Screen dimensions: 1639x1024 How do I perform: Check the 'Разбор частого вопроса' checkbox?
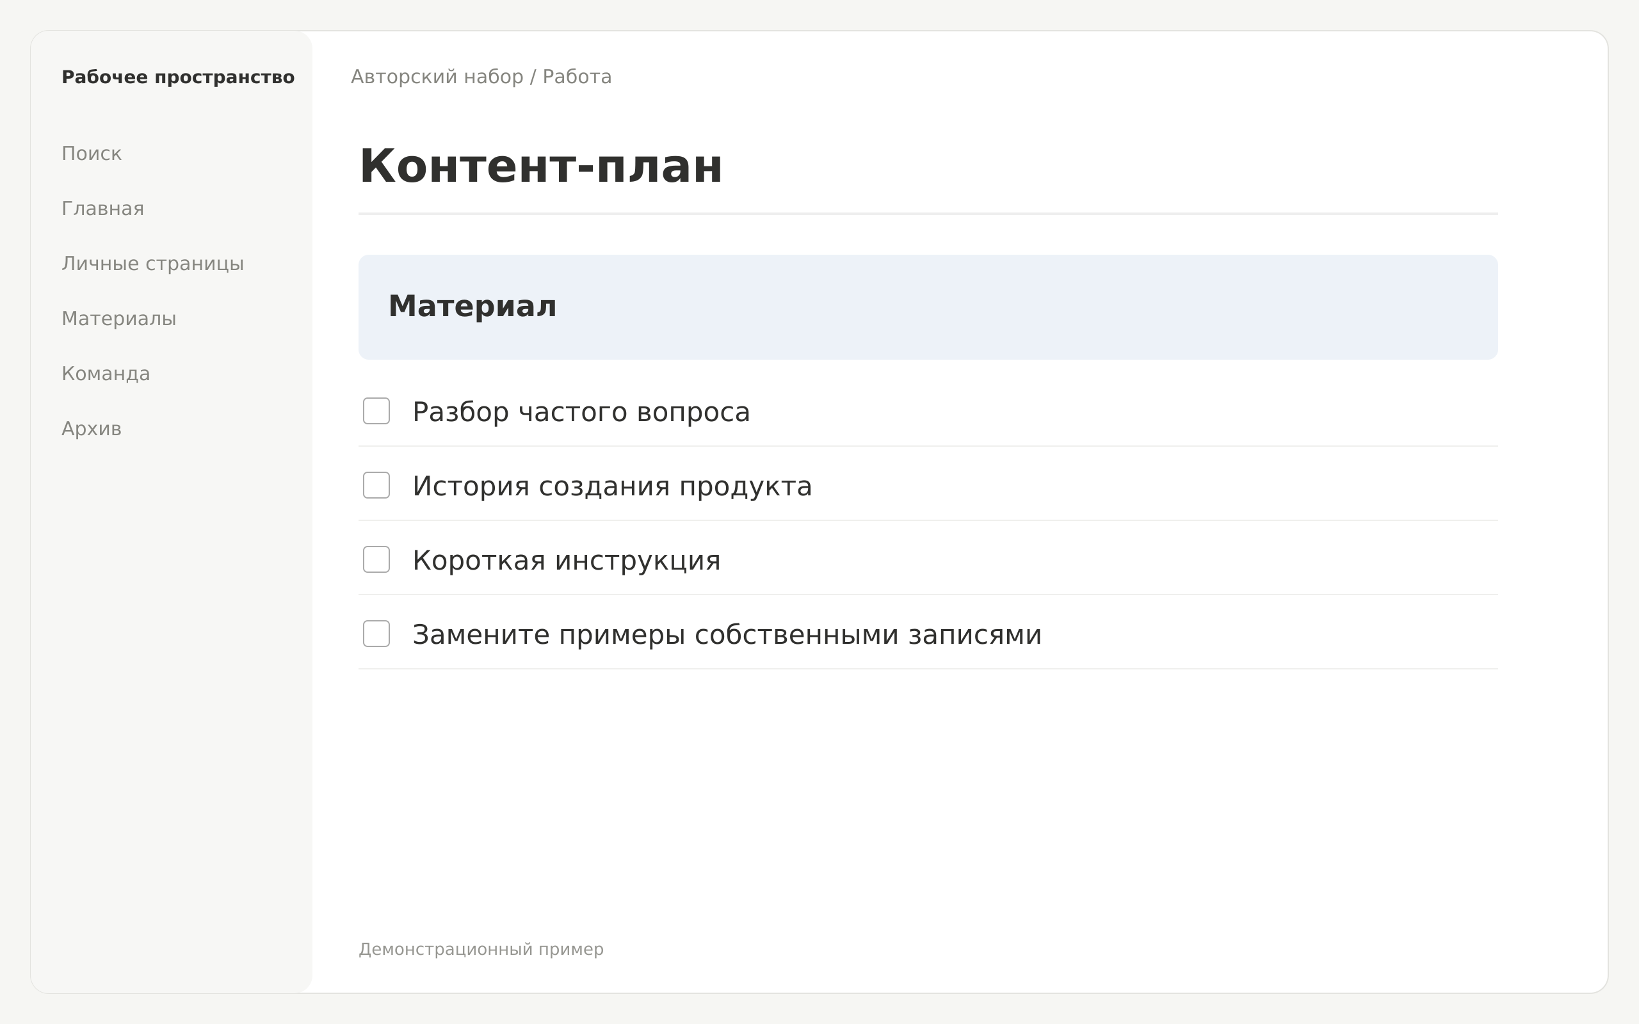376,411
